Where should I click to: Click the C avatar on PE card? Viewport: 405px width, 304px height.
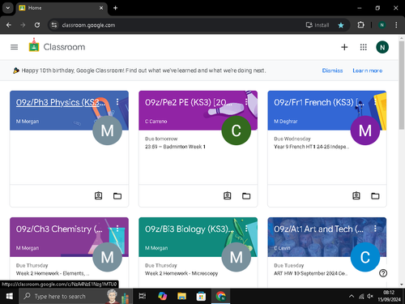tap(237, 131)
